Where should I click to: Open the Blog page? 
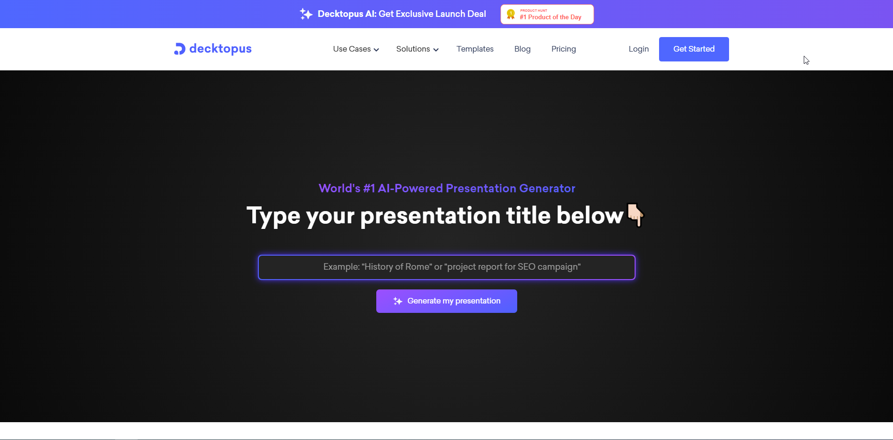coord(522,49)
